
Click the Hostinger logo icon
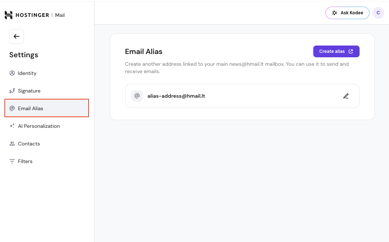click(x=8, y=15)
